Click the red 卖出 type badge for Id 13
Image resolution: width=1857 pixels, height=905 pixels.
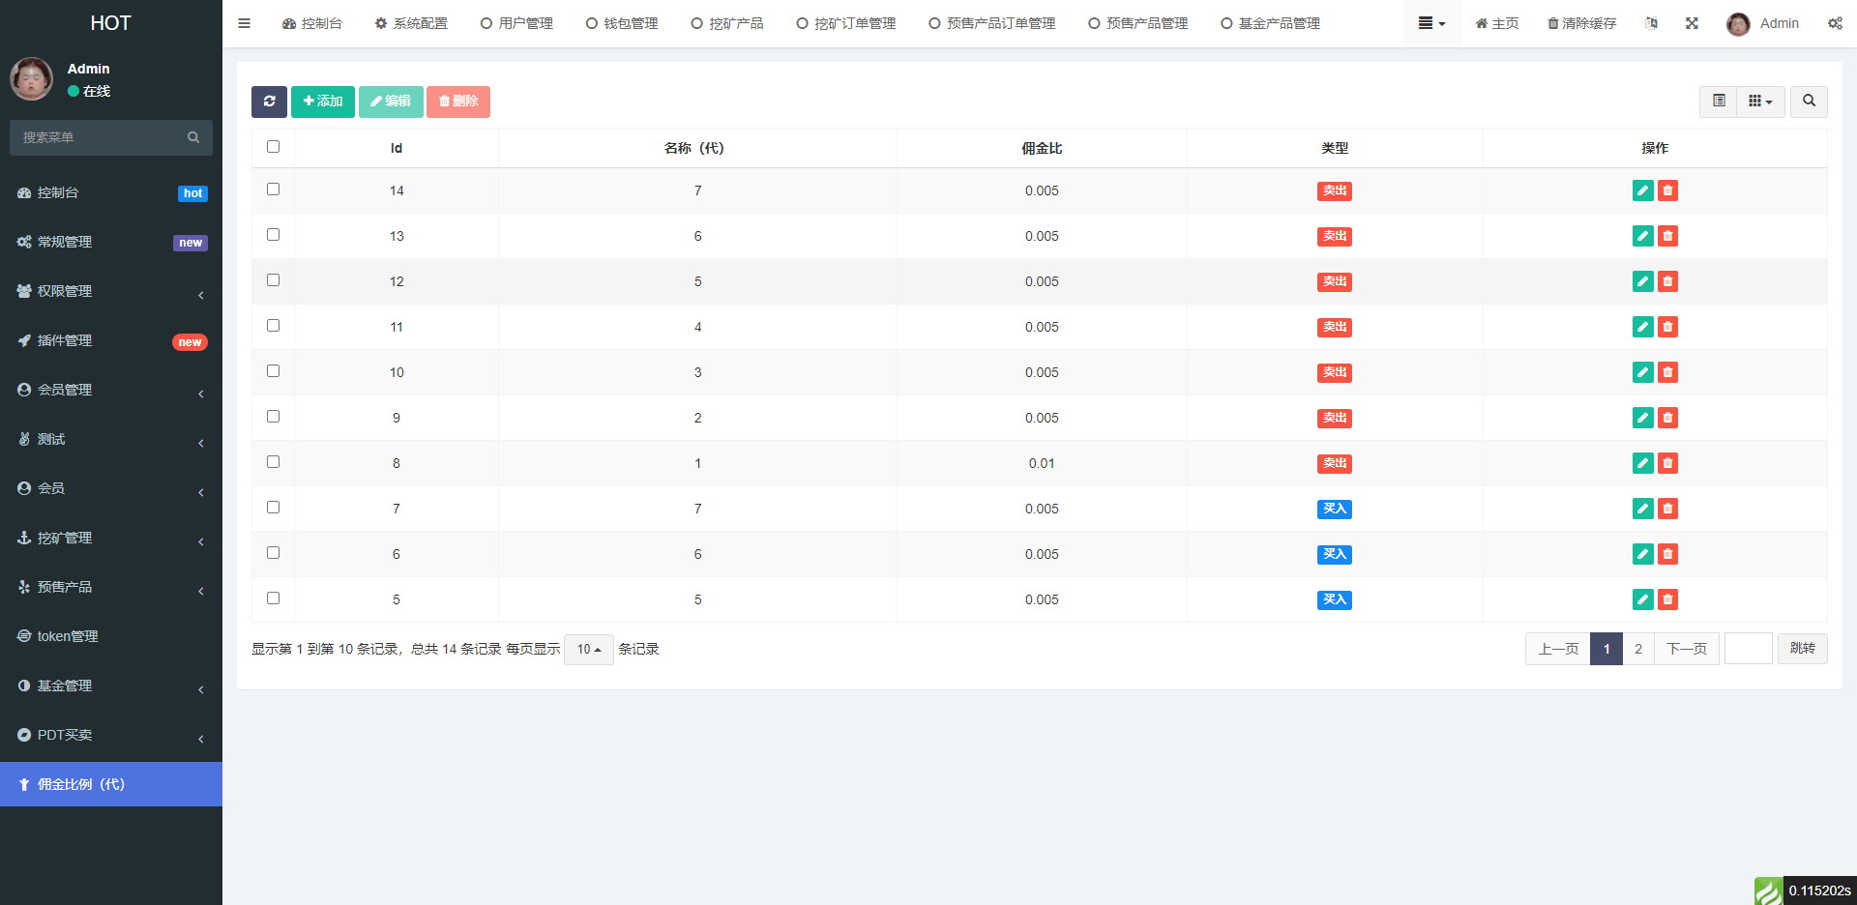[1334, 236]
